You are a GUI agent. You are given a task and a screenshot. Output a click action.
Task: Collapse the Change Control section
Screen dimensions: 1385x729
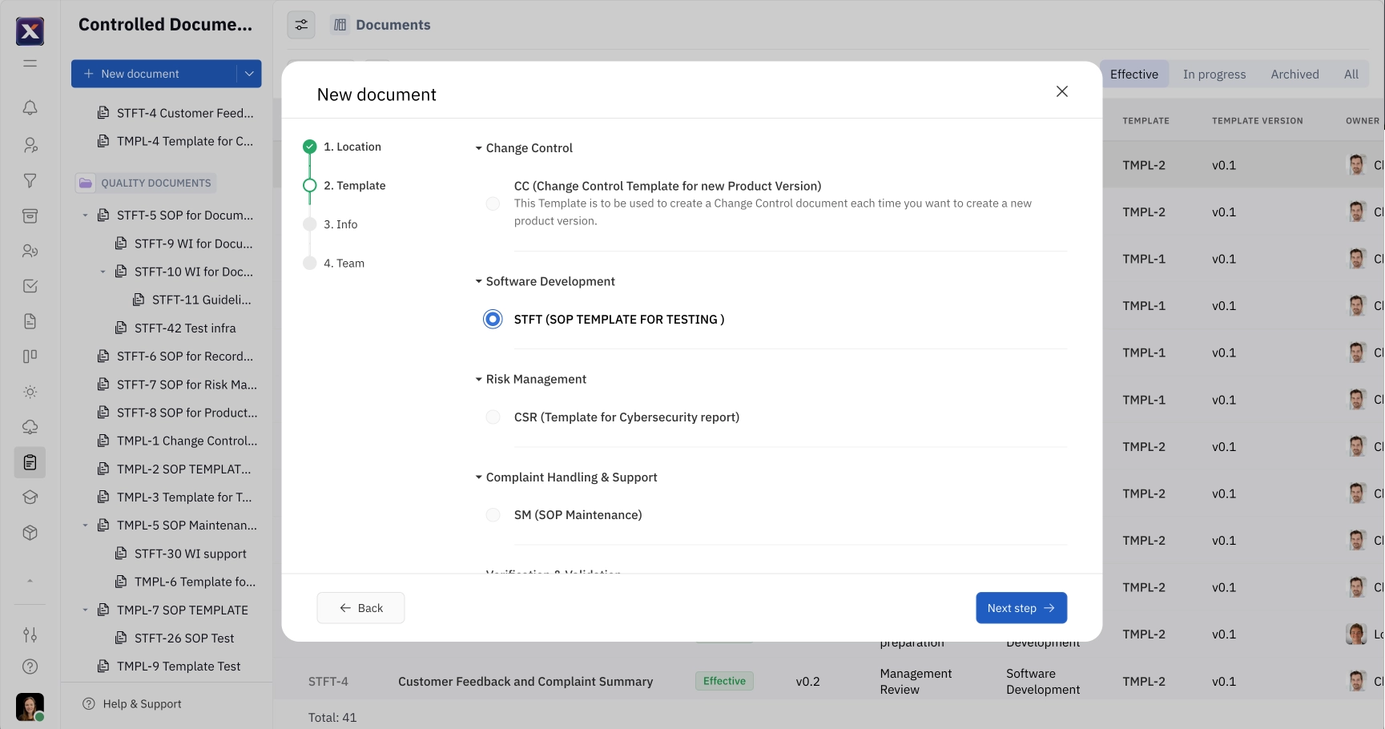478,147
